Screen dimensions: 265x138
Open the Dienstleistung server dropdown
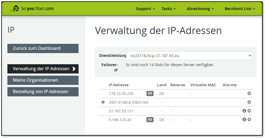pos(189,56)
